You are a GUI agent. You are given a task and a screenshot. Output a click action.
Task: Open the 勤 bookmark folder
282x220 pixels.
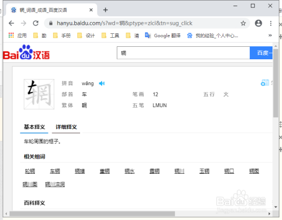pos(40,36)
